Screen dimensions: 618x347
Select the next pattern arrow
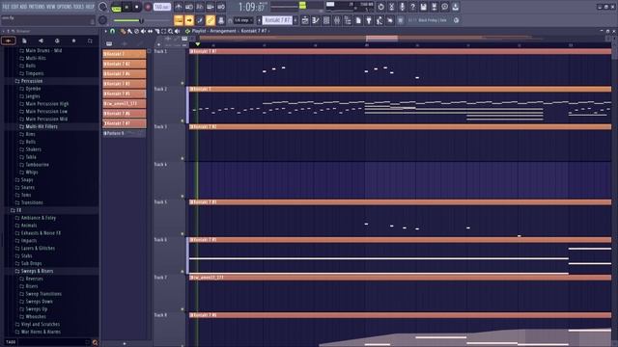click(x=295, y=20)
